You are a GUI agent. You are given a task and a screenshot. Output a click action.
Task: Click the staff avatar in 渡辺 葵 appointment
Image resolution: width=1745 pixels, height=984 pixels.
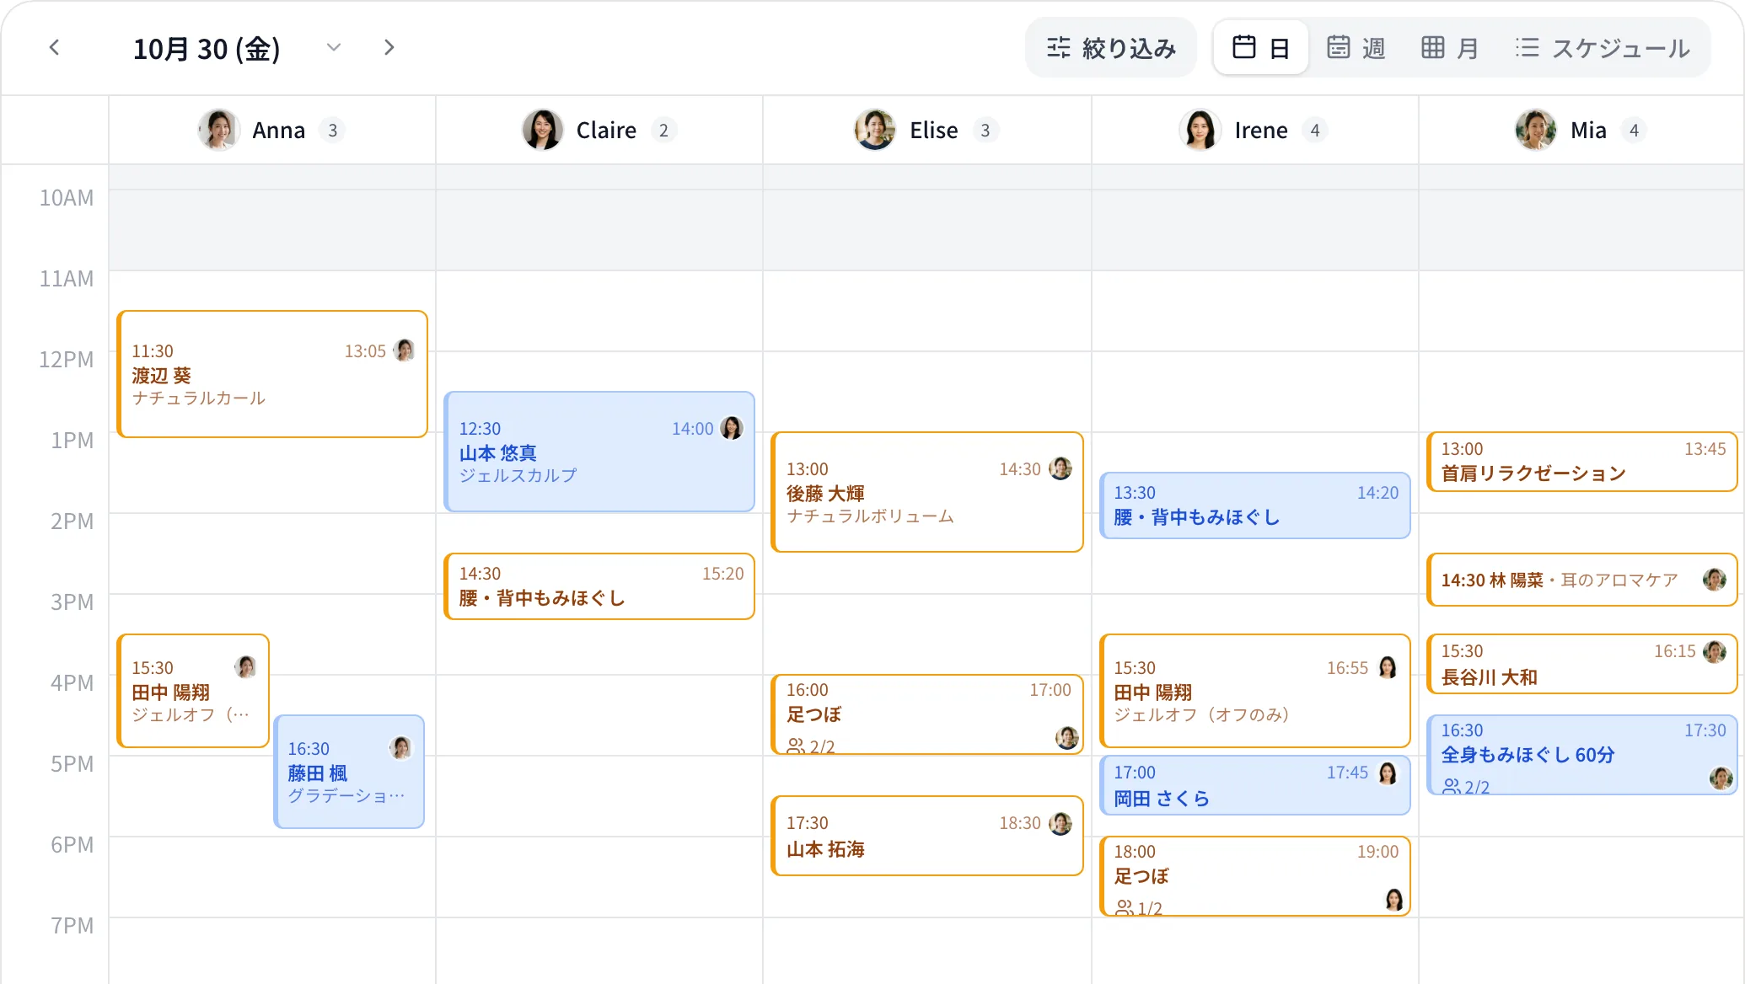405,350
